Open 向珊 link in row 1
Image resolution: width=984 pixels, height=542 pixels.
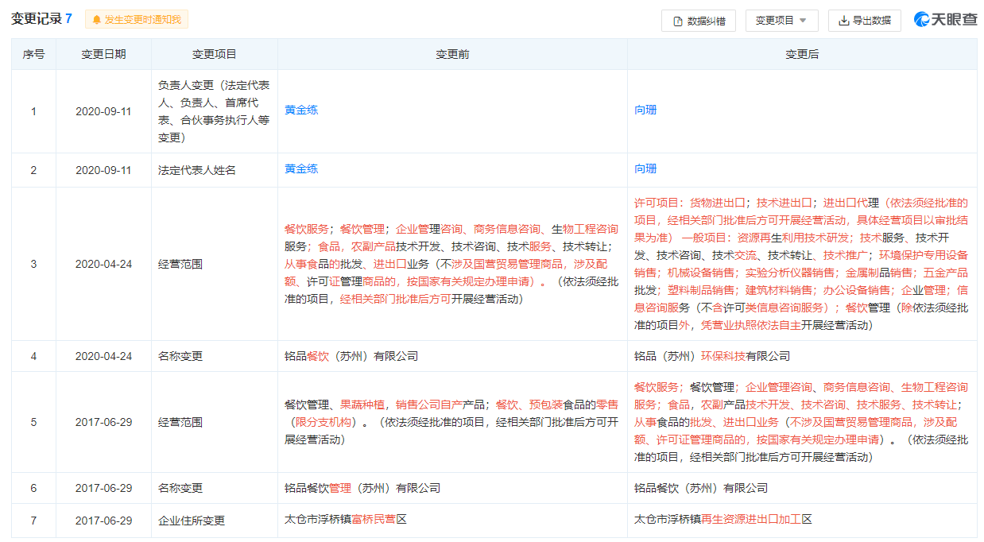pos(645,110)
